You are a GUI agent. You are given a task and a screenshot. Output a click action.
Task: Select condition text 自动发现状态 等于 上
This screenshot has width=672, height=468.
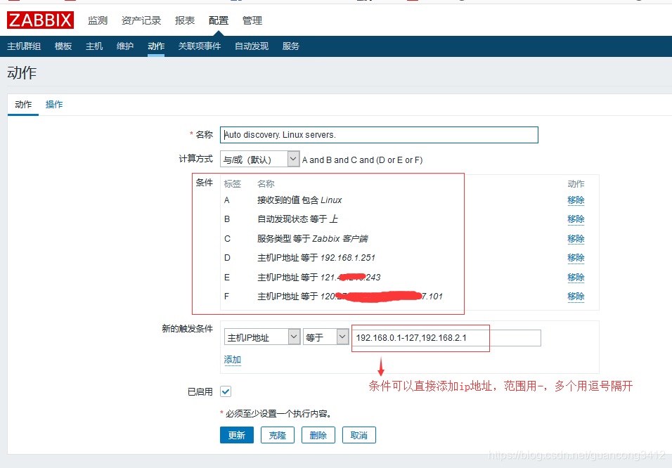[297, 219]
